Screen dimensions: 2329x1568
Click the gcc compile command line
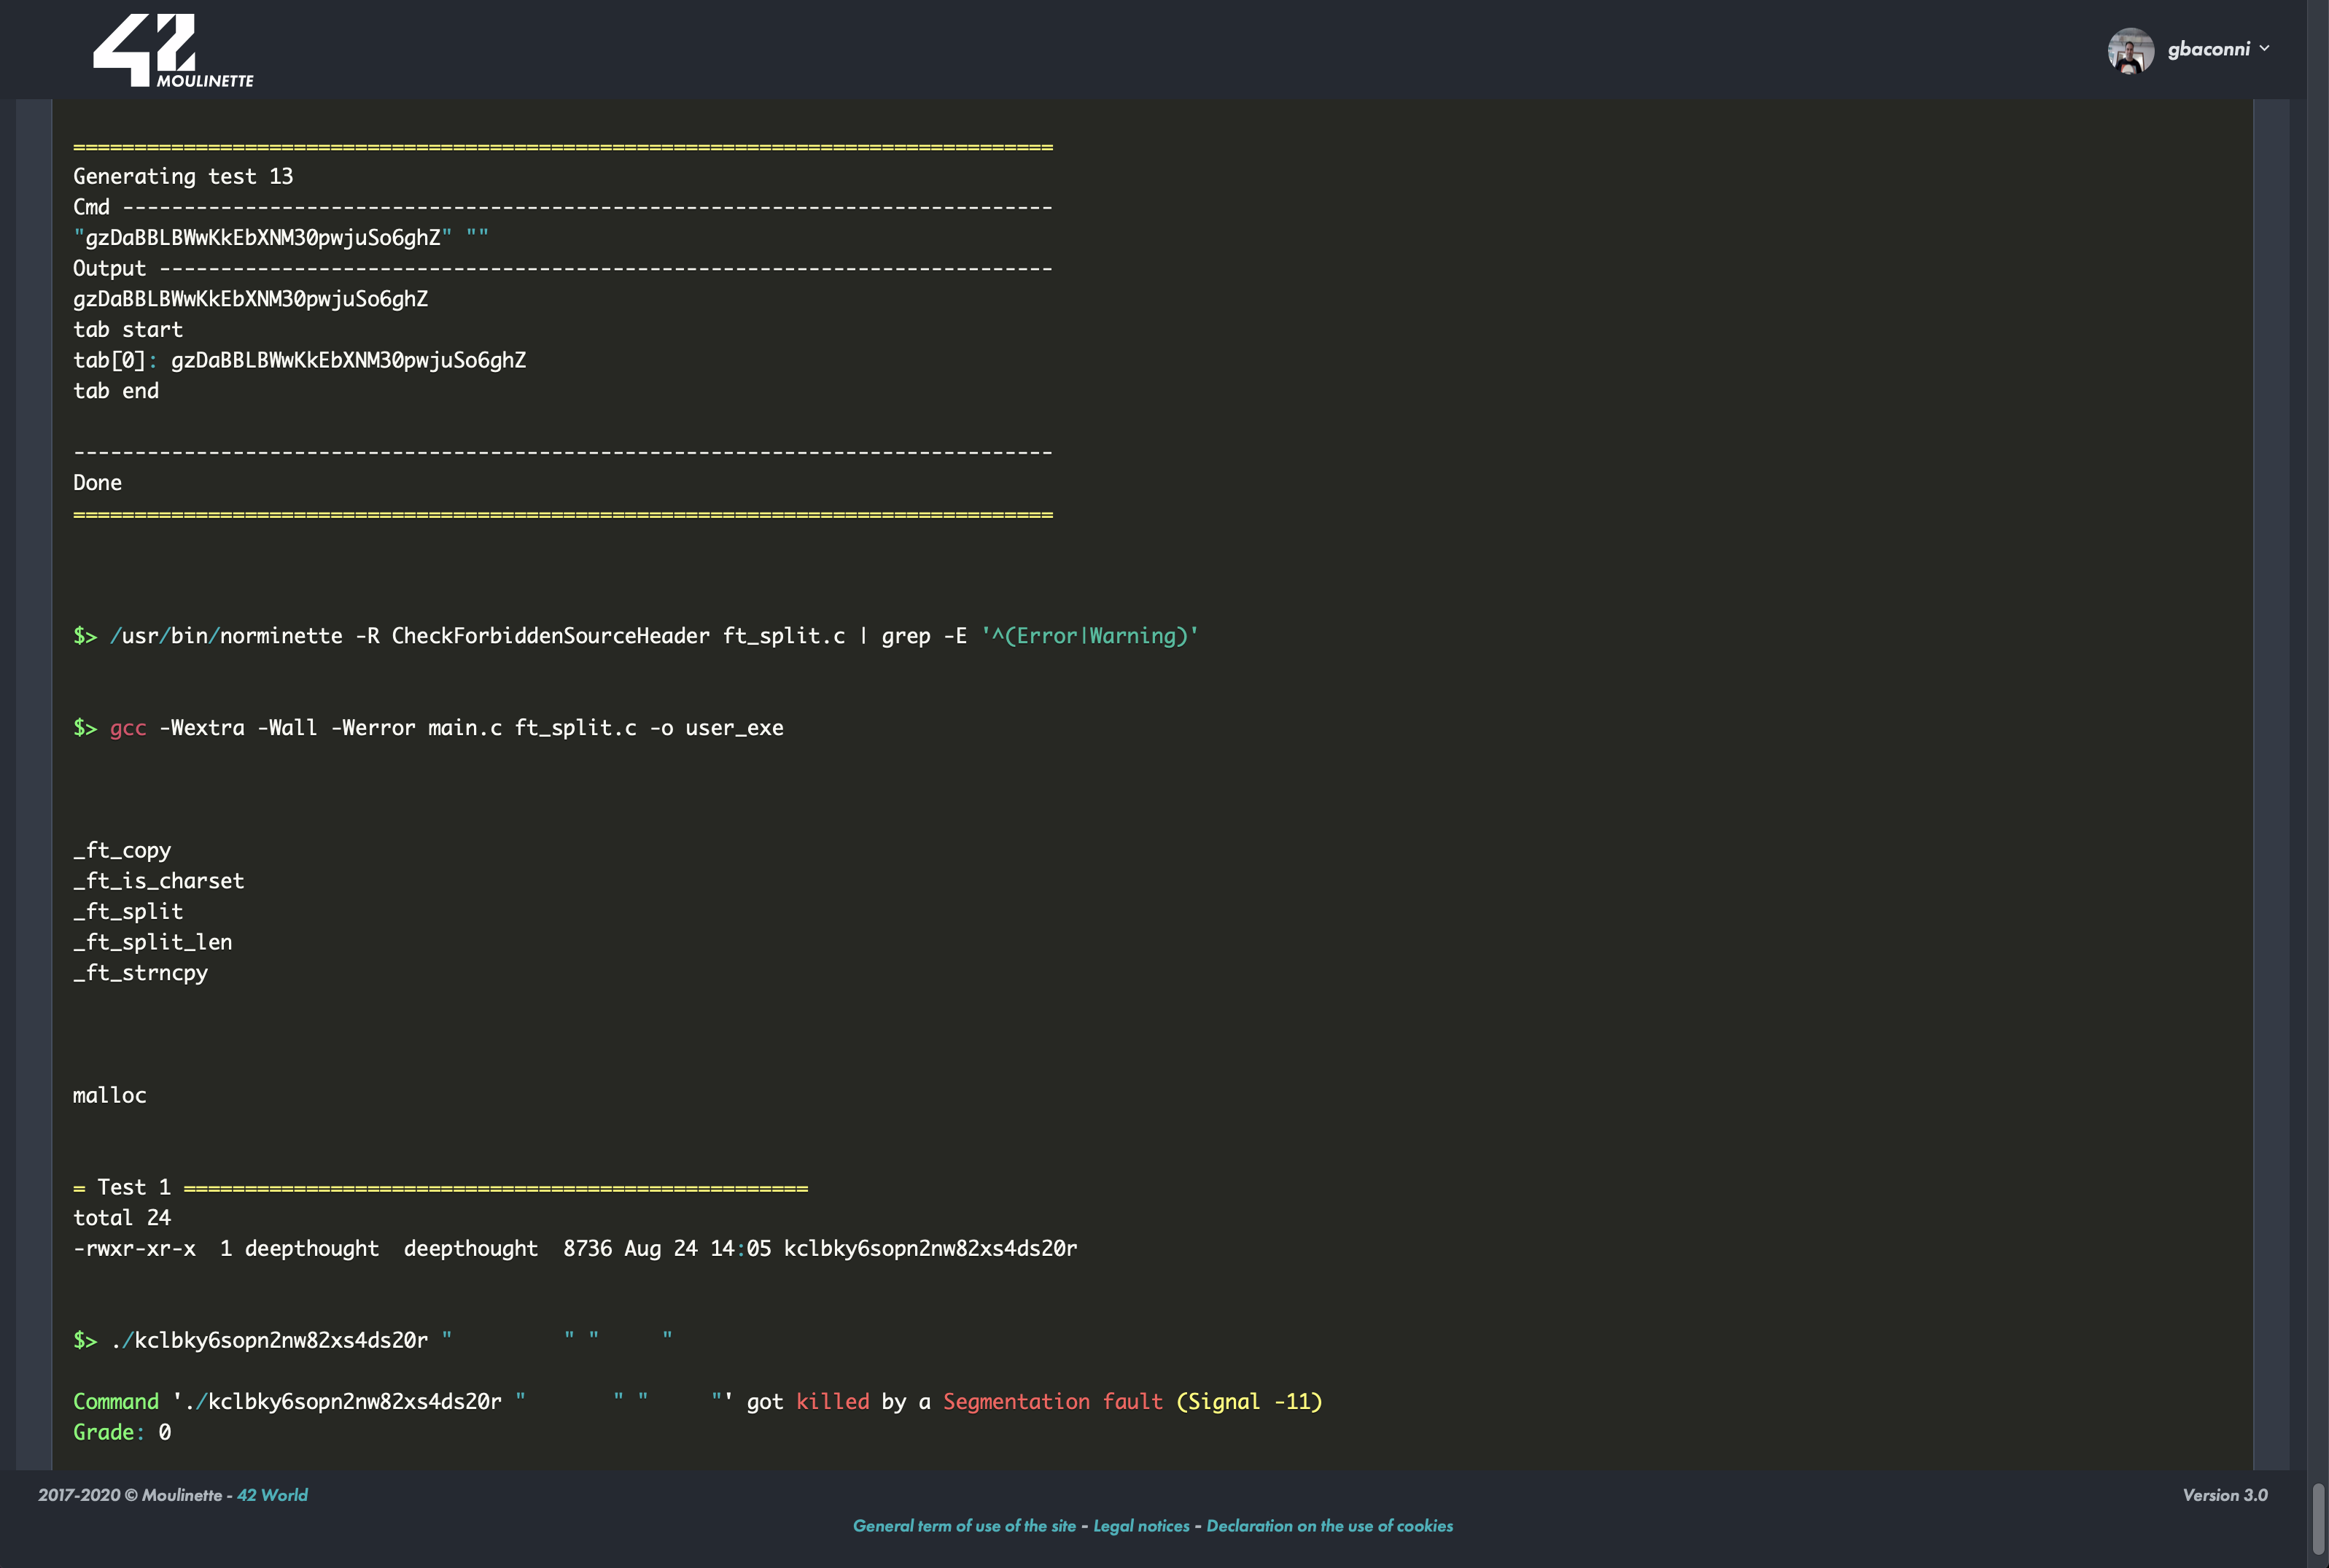428,728
